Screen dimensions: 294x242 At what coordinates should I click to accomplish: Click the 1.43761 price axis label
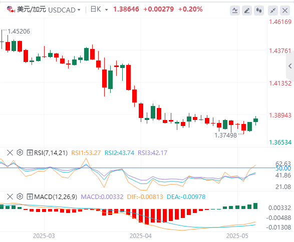280,51
